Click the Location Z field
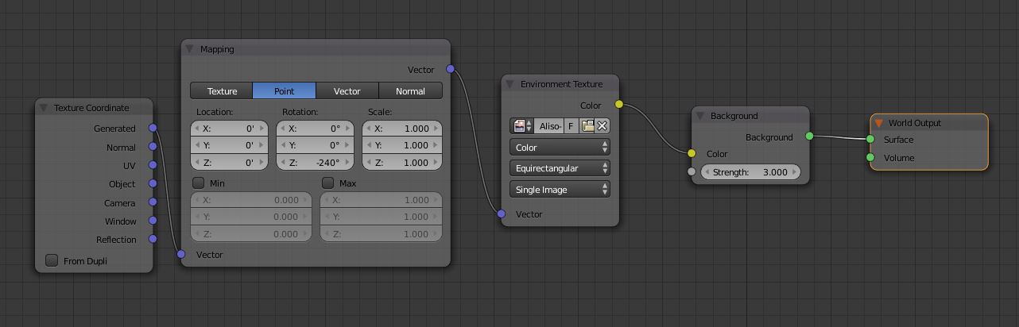The height and width of the screenshot is (327, 1019). point(227,163)
